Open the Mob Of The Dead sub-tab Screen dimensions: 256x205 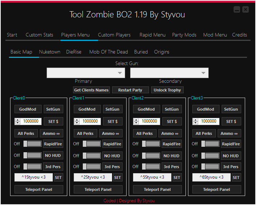point(108,52)
